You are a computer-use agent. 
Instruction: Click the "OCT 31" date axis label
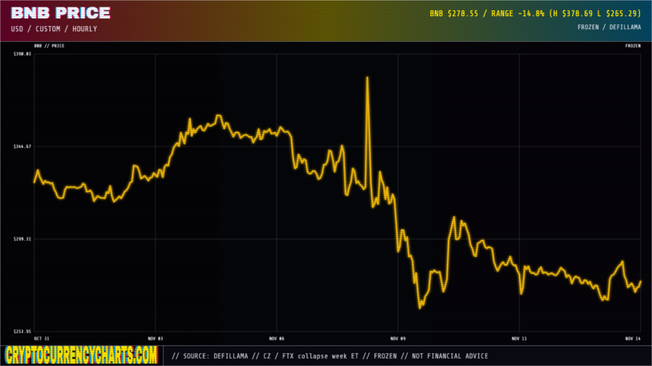41,339
